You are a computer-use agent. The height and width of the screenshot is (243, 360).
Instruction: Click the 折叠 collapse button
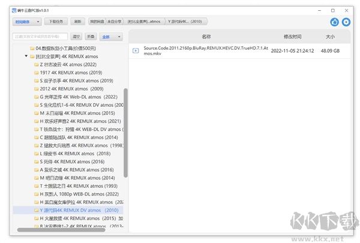[91, 37]
